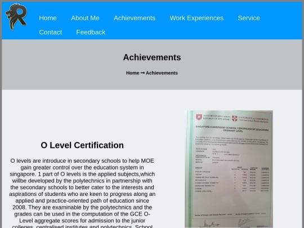The width and height of the screenshot is (304, 228).
Task: Navigate to Work Experiences
Action: point(196,18)
